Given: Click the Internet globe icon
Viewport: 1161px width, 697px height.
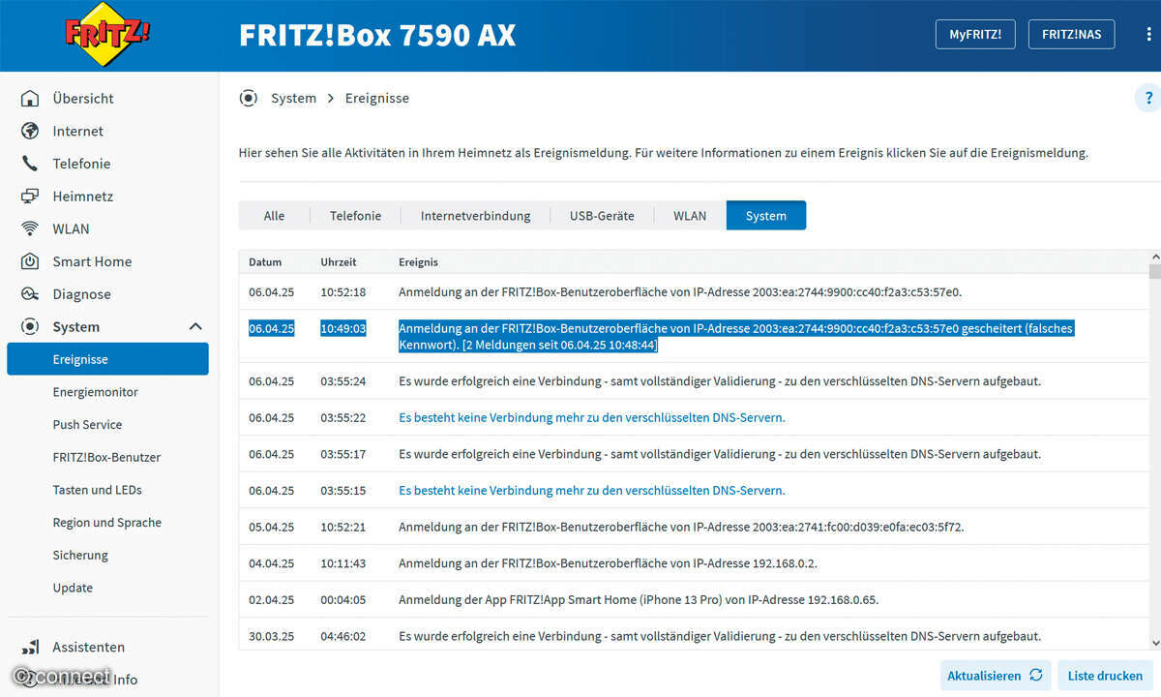Looking at the screenshot, I should pos(30,131).
